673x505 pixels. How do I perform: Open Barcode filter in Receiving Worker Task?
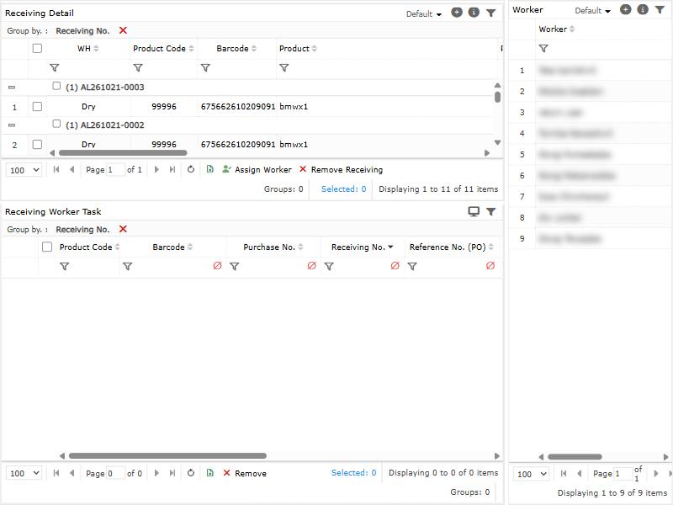(x=128, y=267)
